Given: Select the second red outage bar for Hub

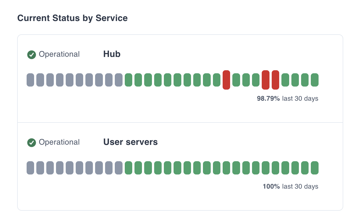Looking at the screenshot, I should coord(265,80).
